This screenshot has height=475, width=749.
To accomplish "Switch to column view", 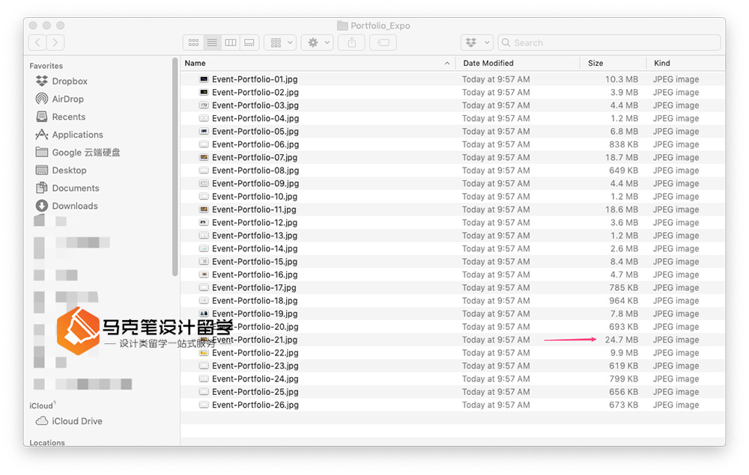I will coord(231,43).
